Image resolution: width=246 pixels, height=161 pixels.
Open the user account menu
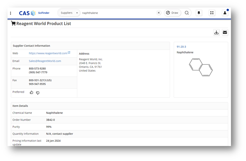[225, 13]
